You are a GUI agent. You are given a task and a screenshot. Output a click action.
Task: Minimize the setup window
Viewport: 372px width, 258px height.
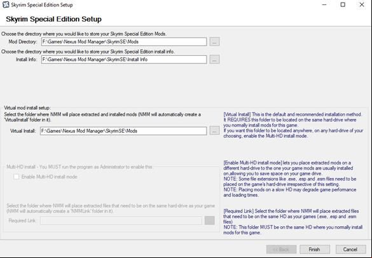click(324, 4)
